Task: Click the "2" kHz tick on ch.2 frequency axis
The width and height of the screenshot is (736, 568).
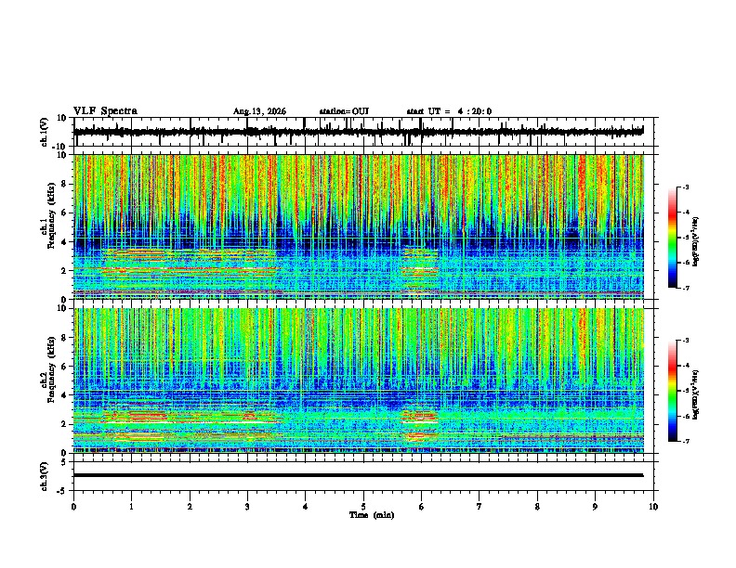Action: (65, 424)
